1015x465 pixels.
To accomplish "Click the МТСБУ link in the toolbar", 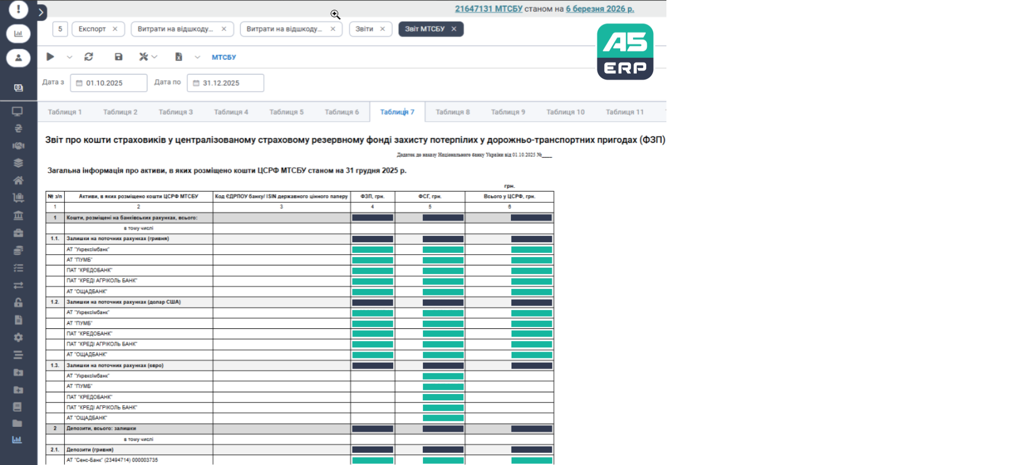I will point(223,57).
